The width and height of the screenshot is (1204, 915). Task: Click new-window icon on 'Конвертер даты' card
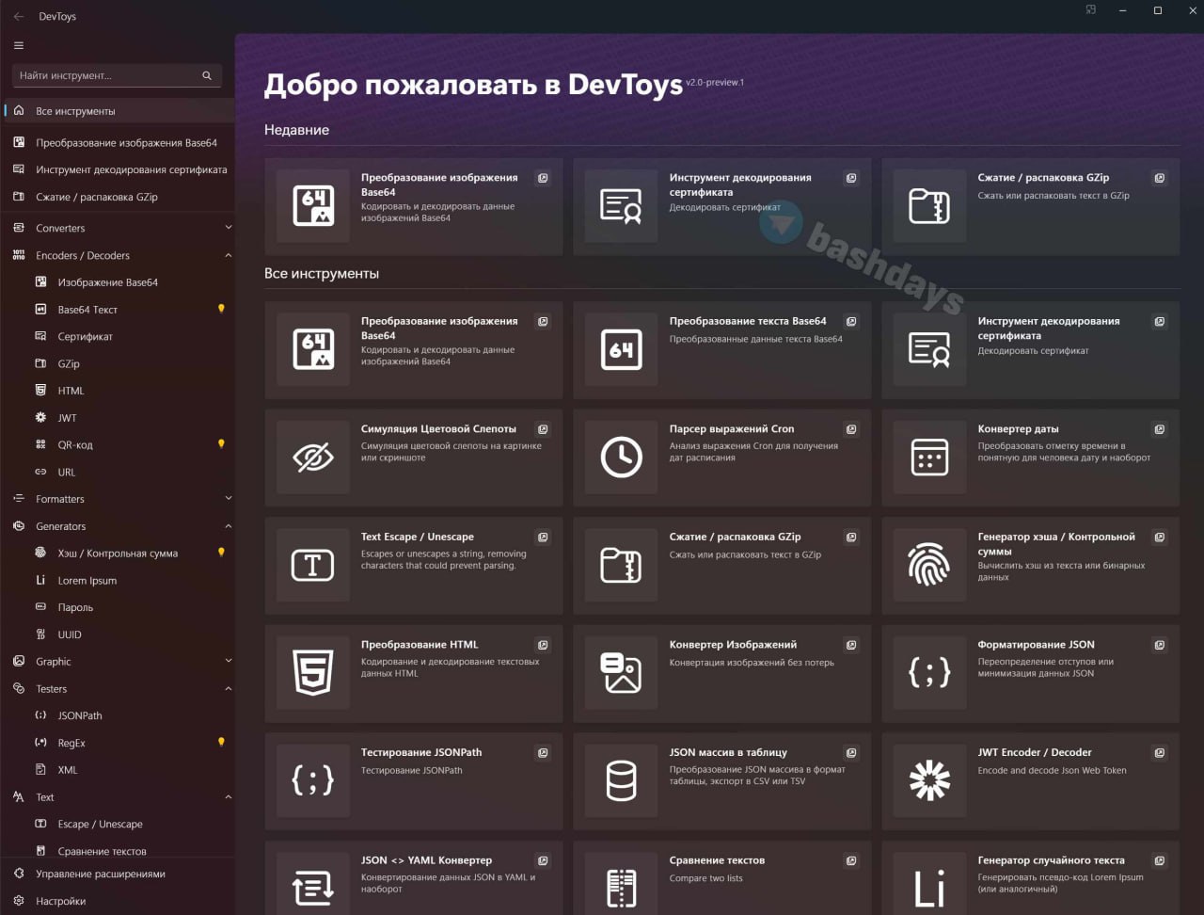click(x=1160, y=429)
